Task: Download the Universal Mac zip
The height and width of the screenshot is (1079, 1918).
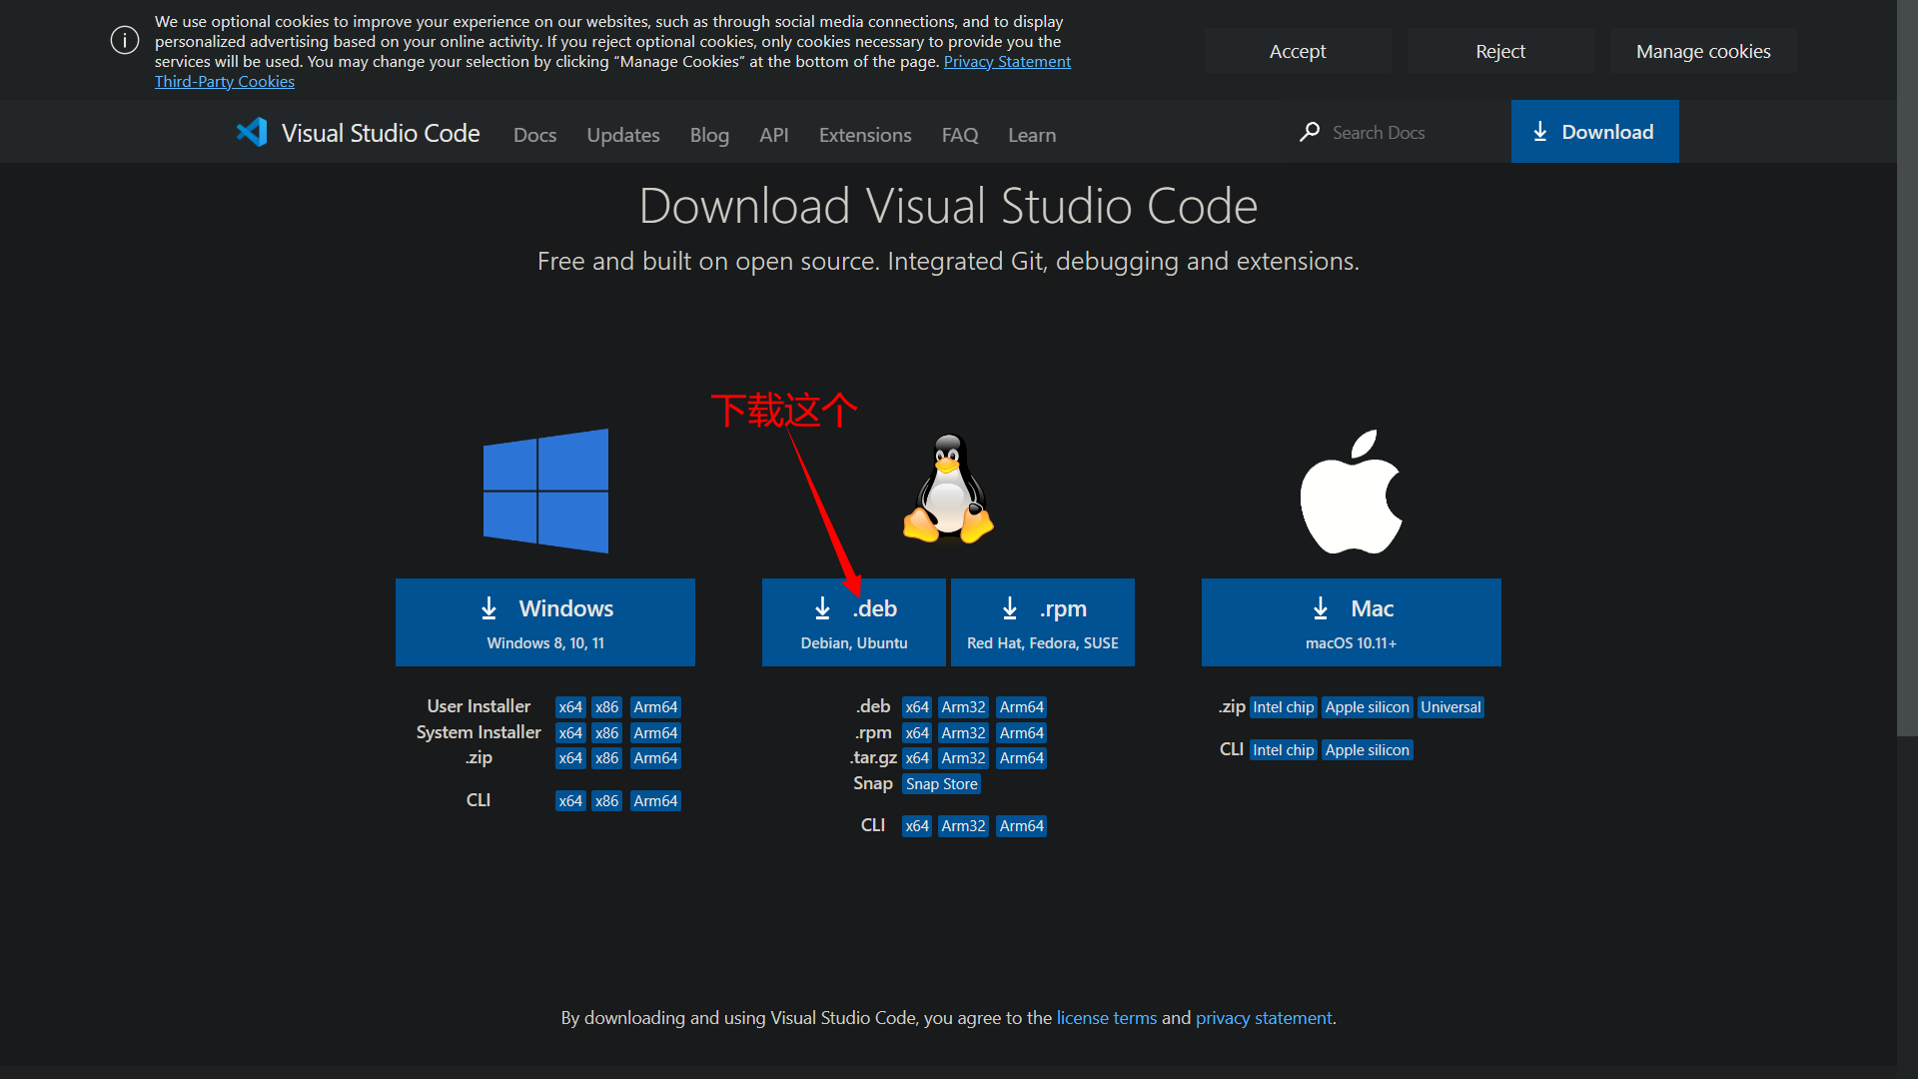Action: coord(1450,706)
